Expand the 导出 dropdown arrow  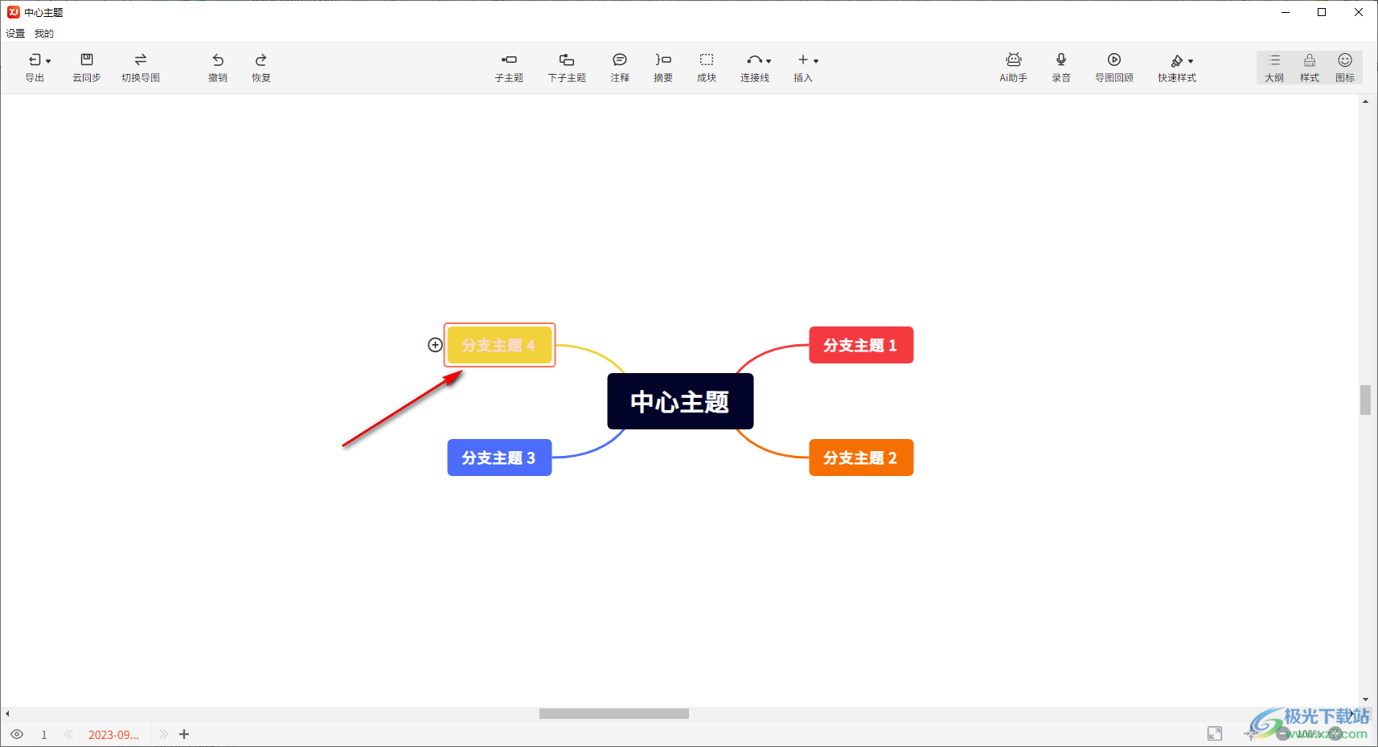click(48, 61)
